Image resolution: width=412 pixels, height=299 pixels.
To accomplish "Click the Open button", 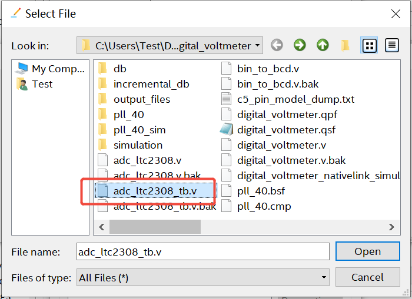I will tap(368, 251).
